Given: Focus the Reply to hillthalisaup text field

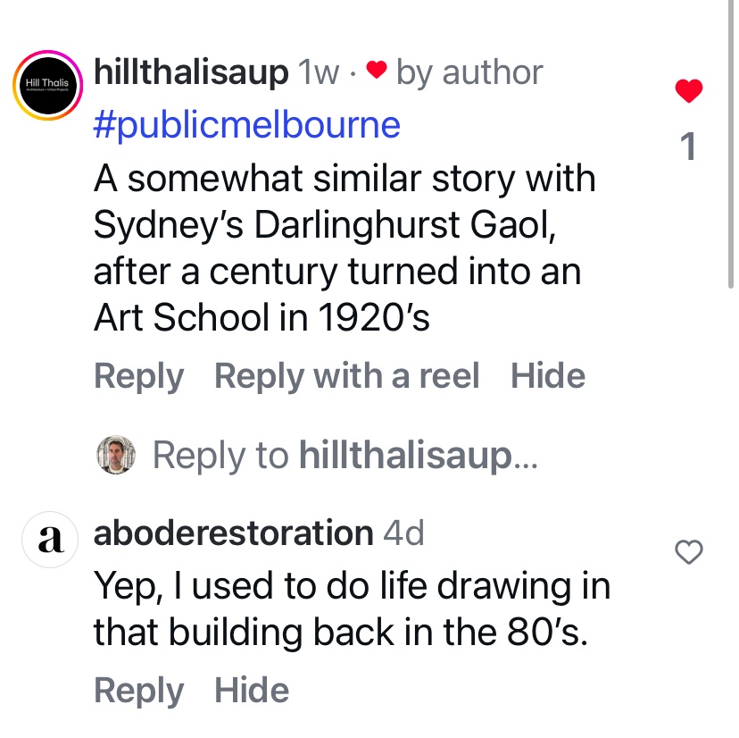Looking at the screenshot, I should tap(345, 456).
